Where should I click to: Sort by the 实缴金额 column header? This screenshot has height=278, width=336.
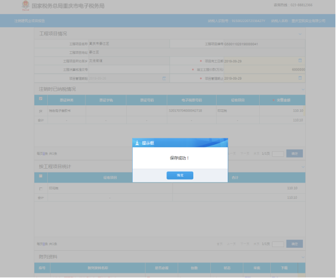click(282, 100)
